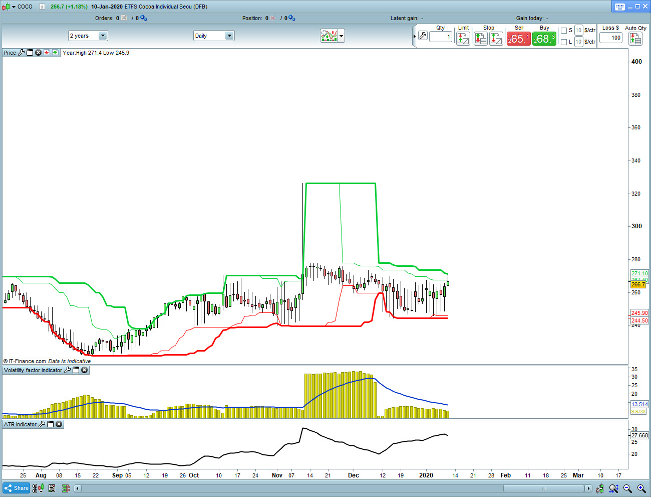651x497 pixels.
Task: Show instrument info for COCO
Action: (x=42, y=7)
